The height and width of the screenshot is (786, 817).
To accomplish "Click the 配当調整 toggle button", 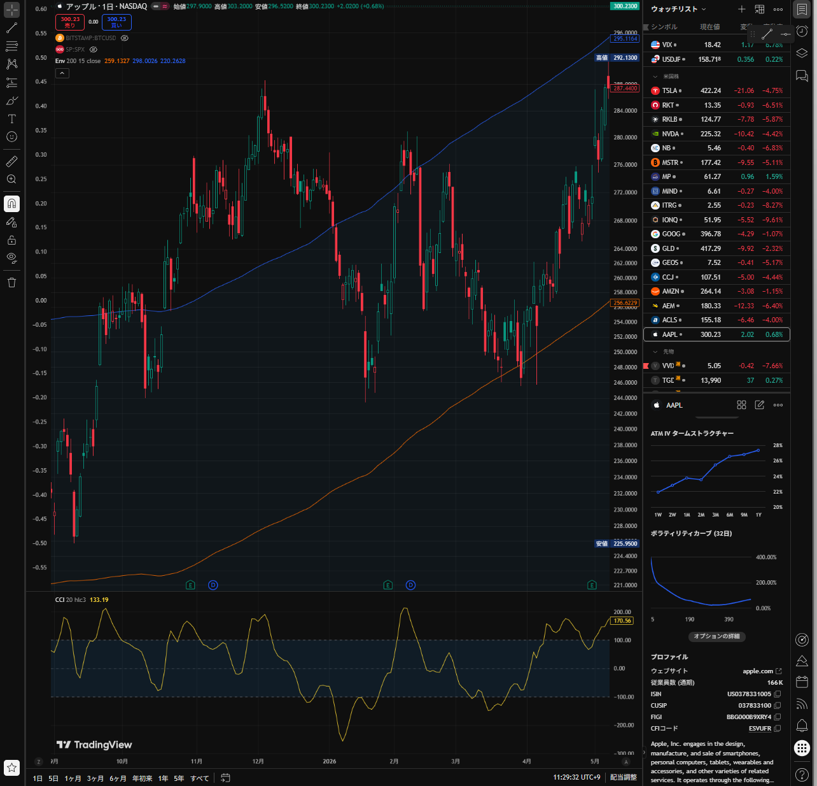I will pos(624,778).
